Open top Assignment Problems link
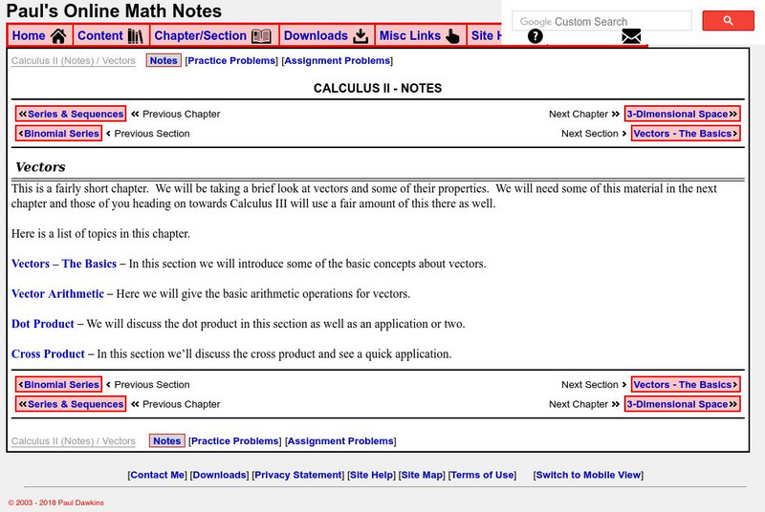 pyautogui.click(x=338, y=60)
